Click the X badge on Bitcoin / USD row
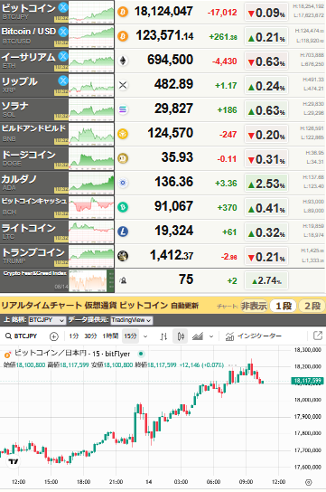 pyautogui.click(x=63, y=32)
